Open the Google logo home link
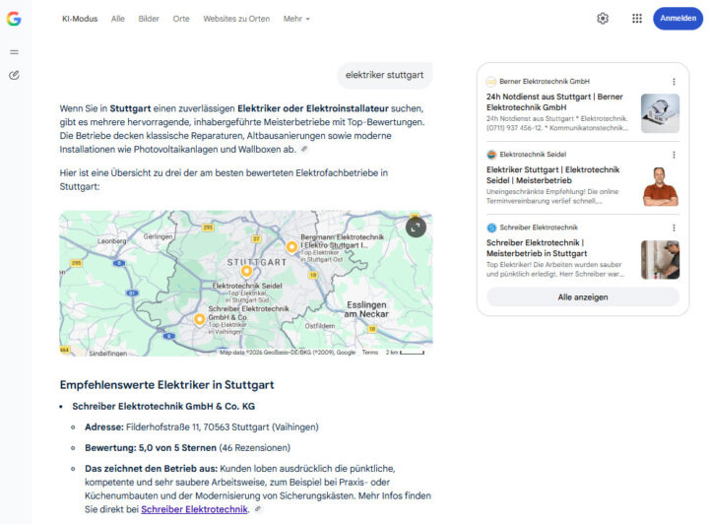Screen dimensions: 709x524 (14, 19)
